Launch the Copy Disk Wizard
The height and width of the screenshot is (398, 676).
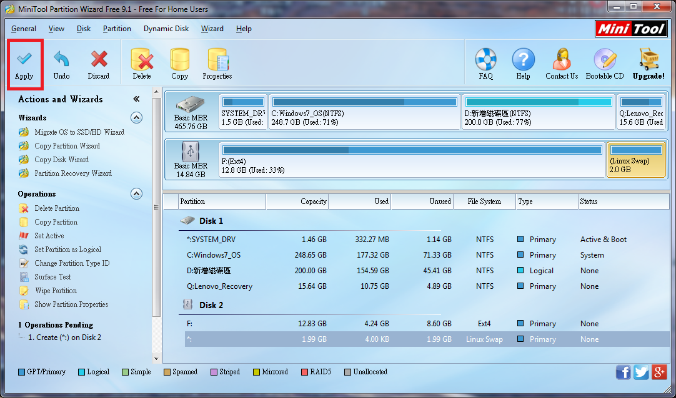tap(62, 160)
